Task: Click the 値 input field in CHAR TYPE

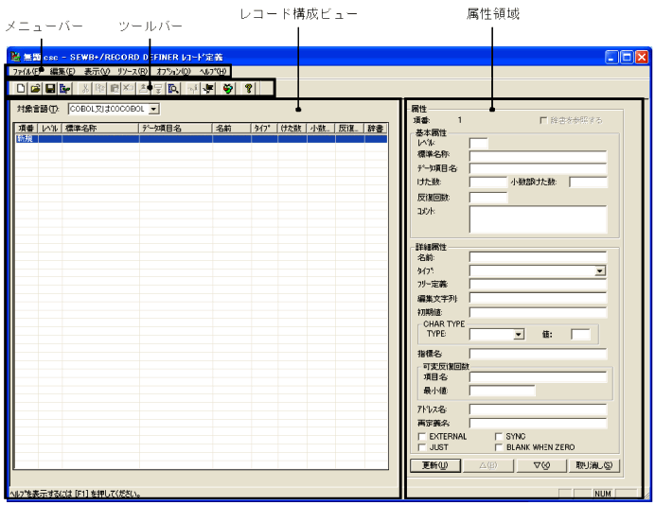Action: coord(580,334)
